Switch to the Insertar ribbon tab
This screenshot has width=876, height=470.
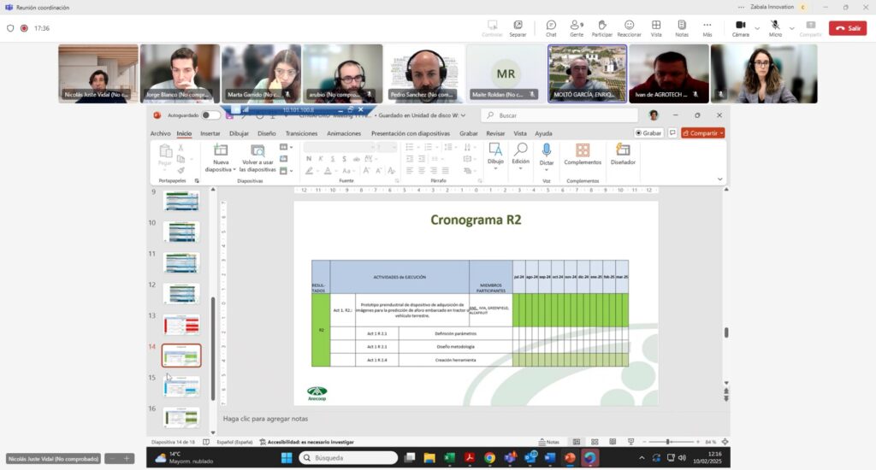[210, 133]
